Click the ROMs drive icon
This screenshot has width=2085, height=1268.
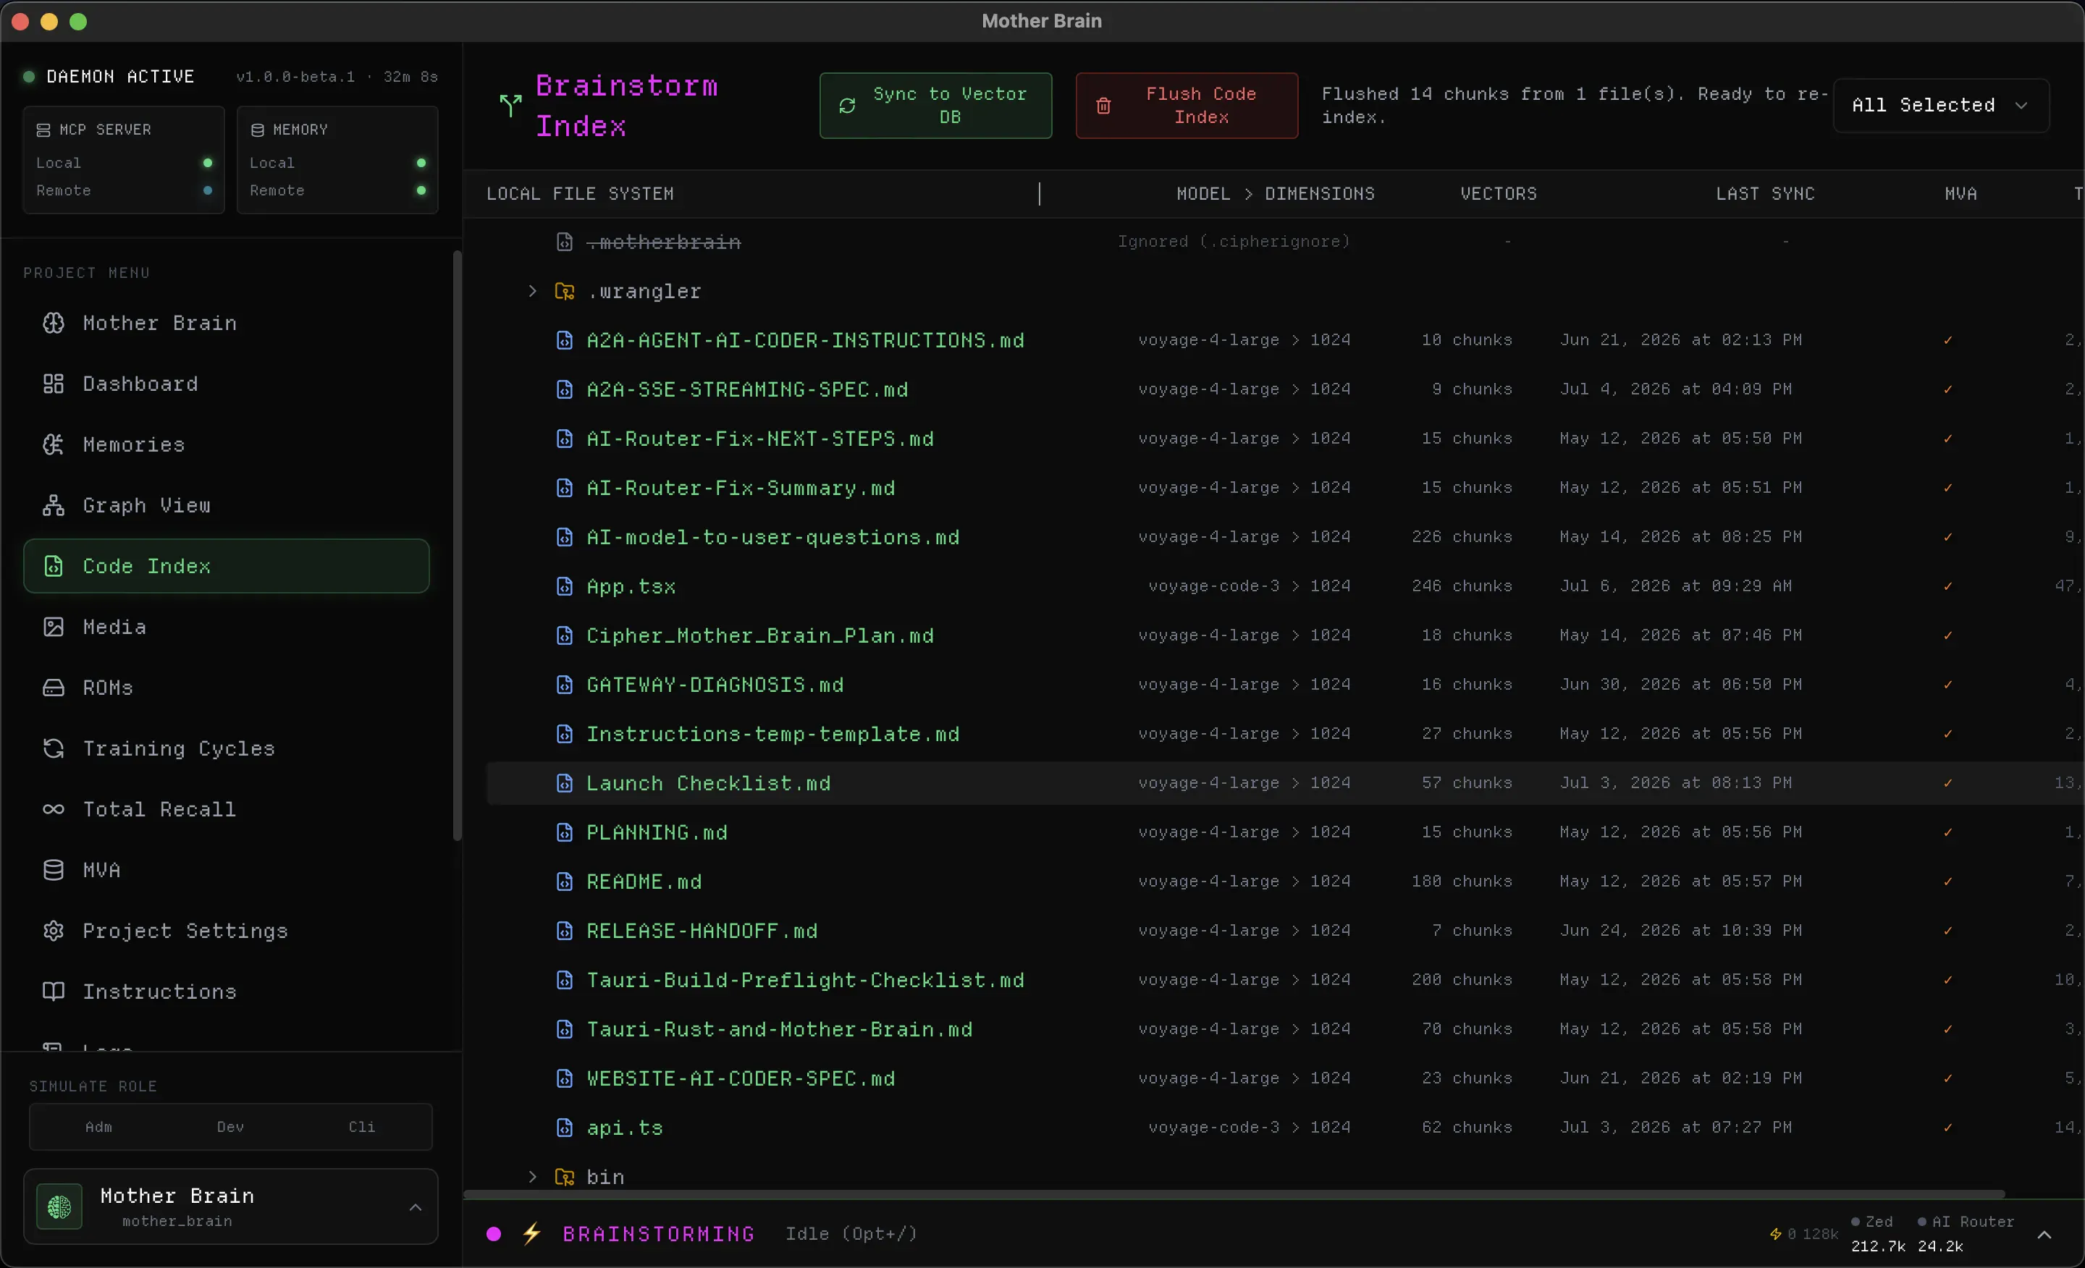[x=54, y=688]
